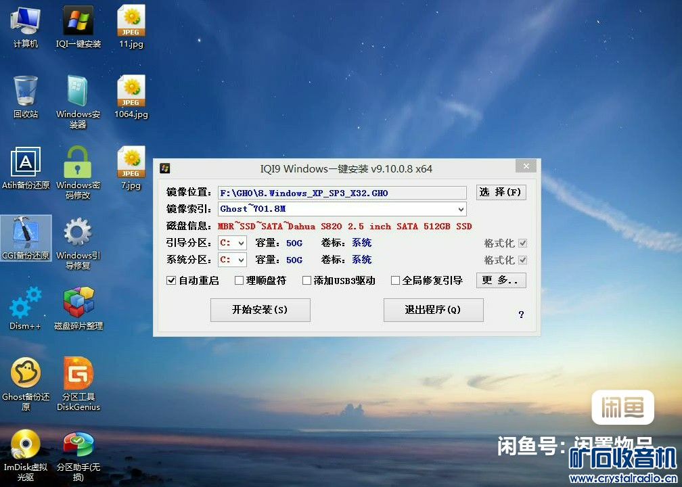682x487 pixels.
Task: Click 开始安装(S) to start install
Action: 260,310
